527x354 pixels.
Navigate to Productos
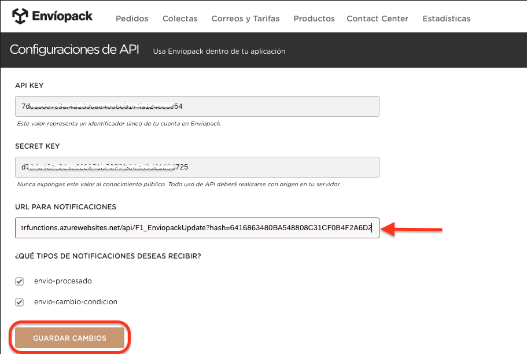[314, 19]
